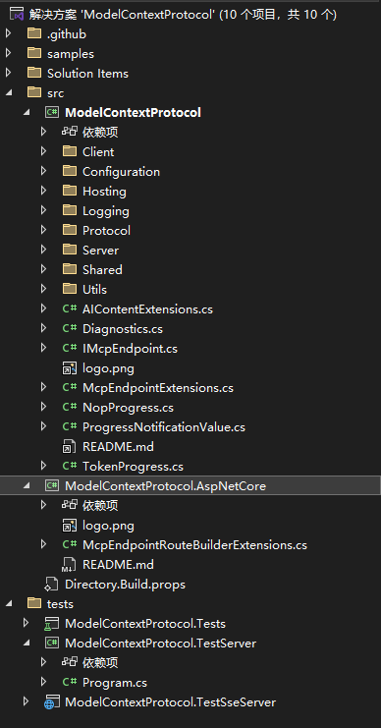This screenshot has height=728, width=381.
Task: Select Program.cs in TestServer project
Action: click(x=115, y=683)
